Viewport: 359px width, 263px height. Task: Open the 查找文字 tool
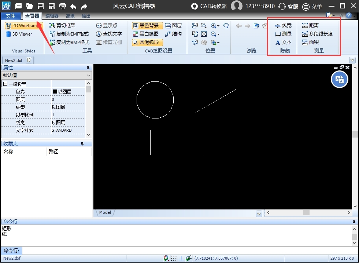[x=109, y=34]
